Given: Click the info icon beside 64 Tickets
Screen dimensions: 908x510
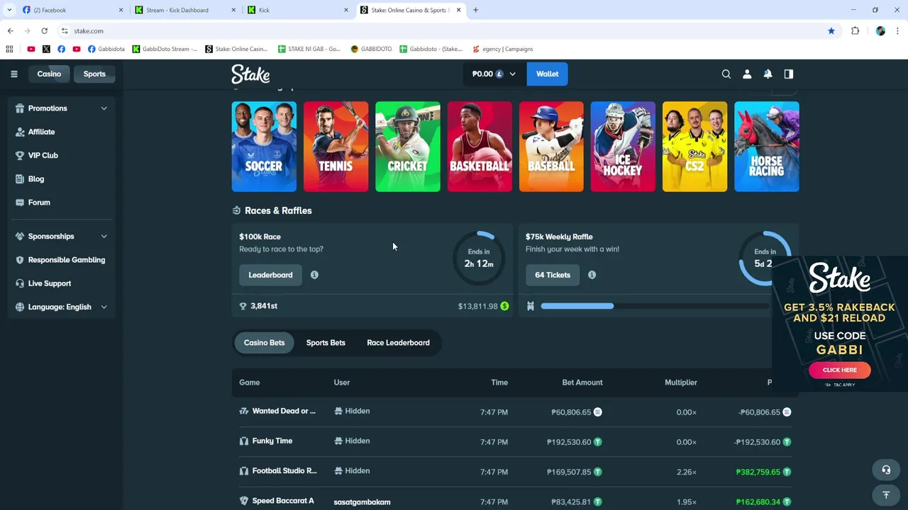Looking at the screenshot, I should (x=592, y=275).
